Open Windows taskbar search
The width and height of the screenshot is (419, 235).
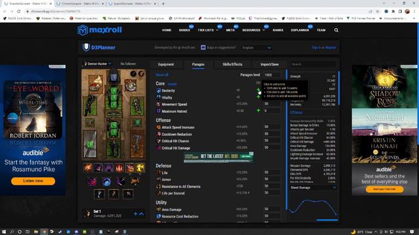pos(12,232)
